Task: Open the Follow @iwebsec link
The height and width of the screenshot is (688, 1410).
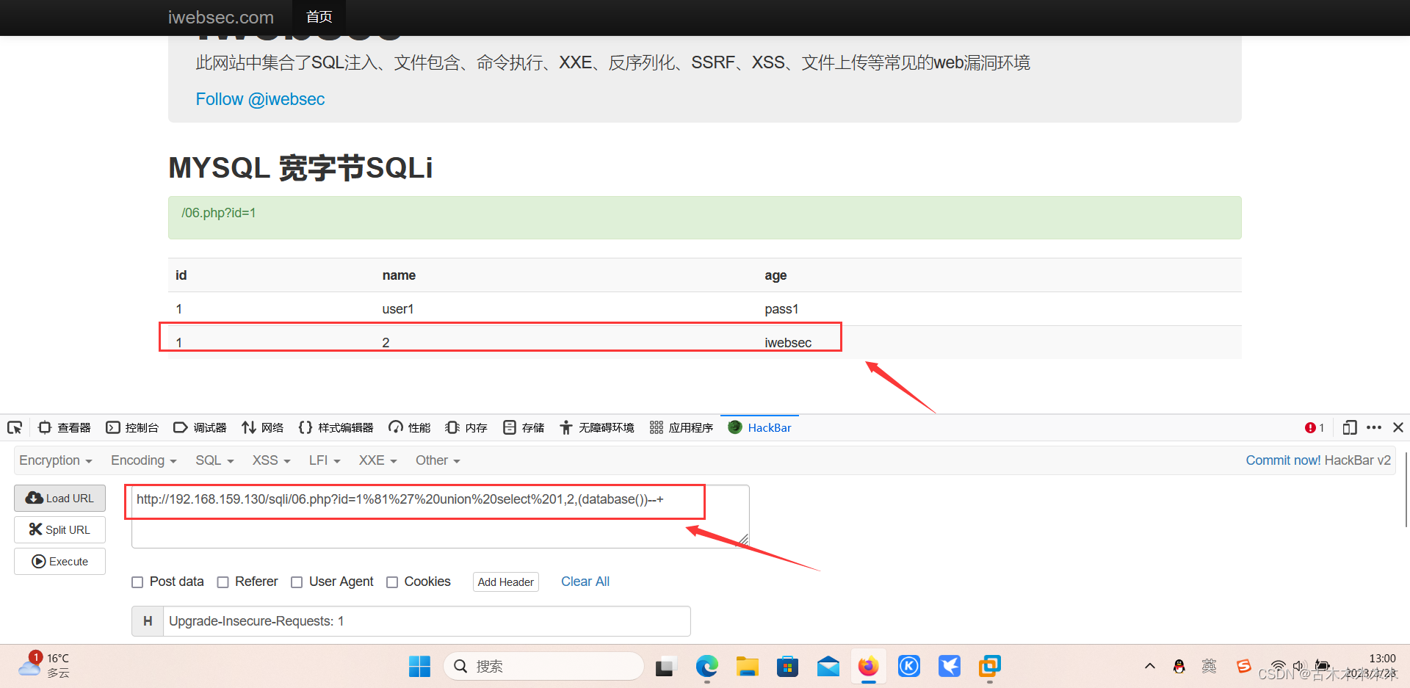Action: click(260, 99)
